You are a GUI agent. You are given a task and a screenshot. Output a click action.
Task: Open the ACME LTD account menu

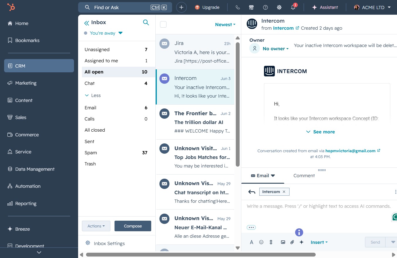click(372, 7)
